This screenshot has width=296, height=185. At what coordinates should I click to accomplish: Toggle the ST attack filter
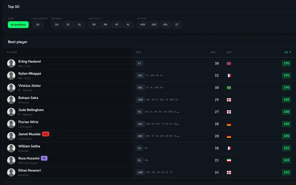coord(177,25)
